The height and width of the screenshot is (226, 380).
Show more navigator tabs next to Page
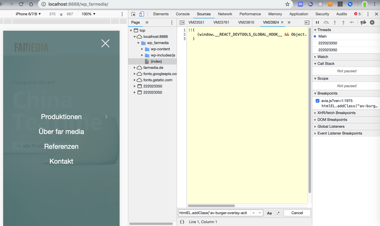coord(147,22)
